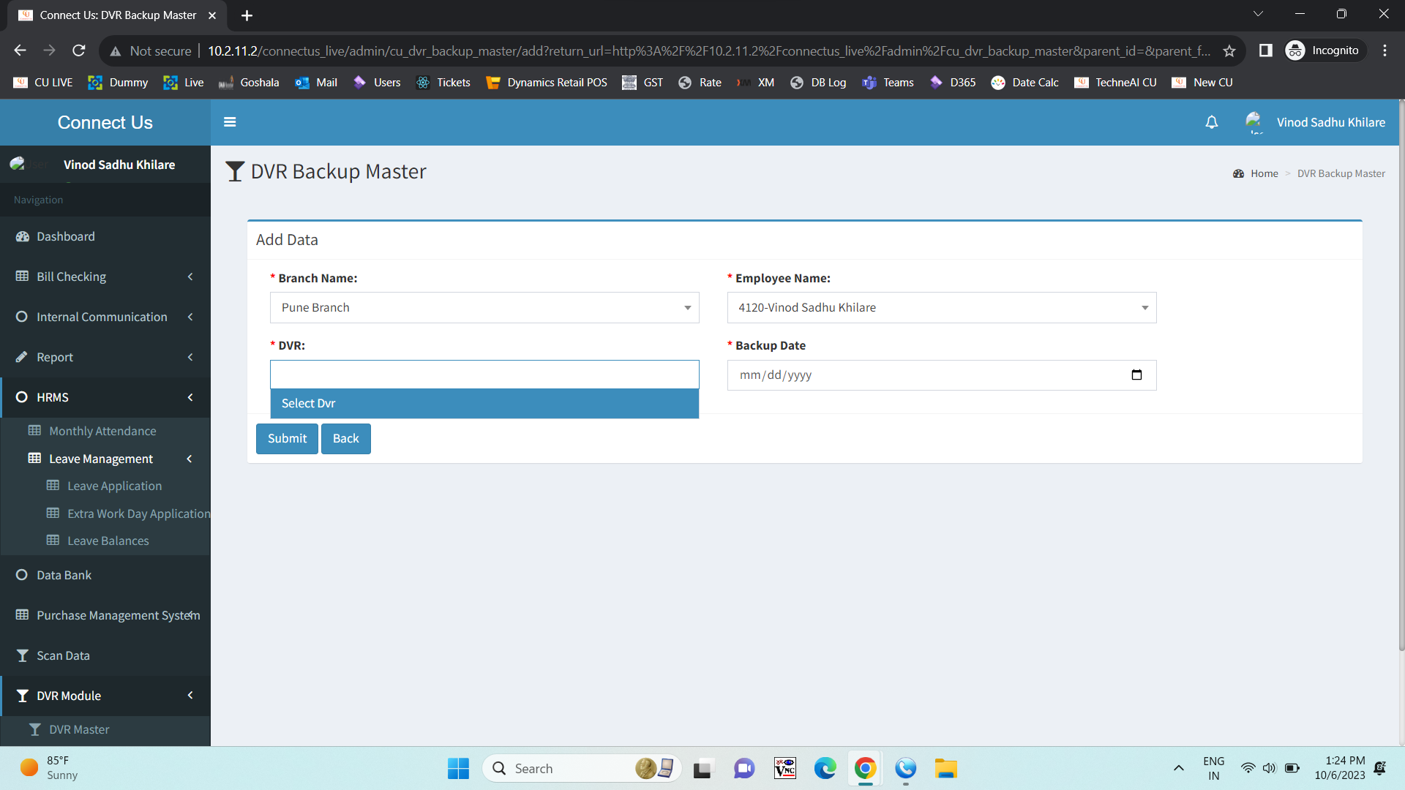Click the Backup Date input field
This screenshot has height=790, width=1405.
click(941, 375)
